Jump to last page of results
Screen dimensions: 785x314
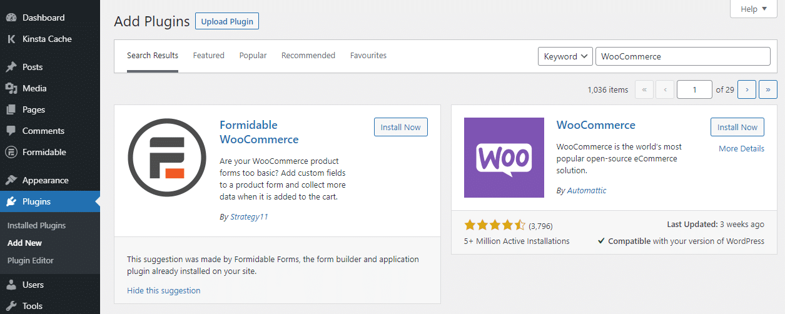click(768, 89)
